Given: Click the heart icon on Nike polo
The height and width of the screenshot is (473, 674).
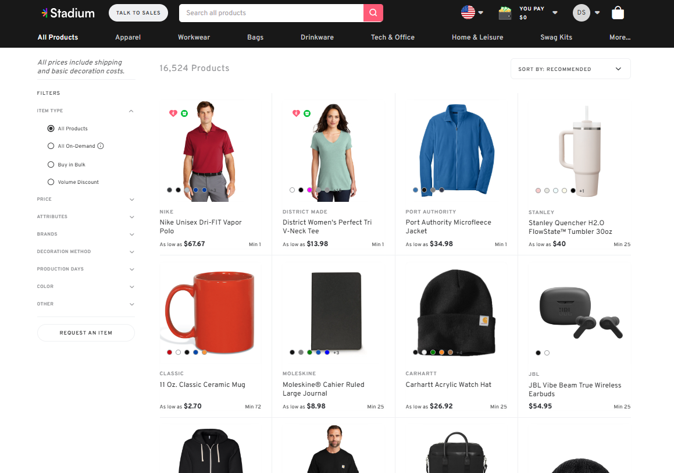Looking at the screenshot, I should point(173,113).
